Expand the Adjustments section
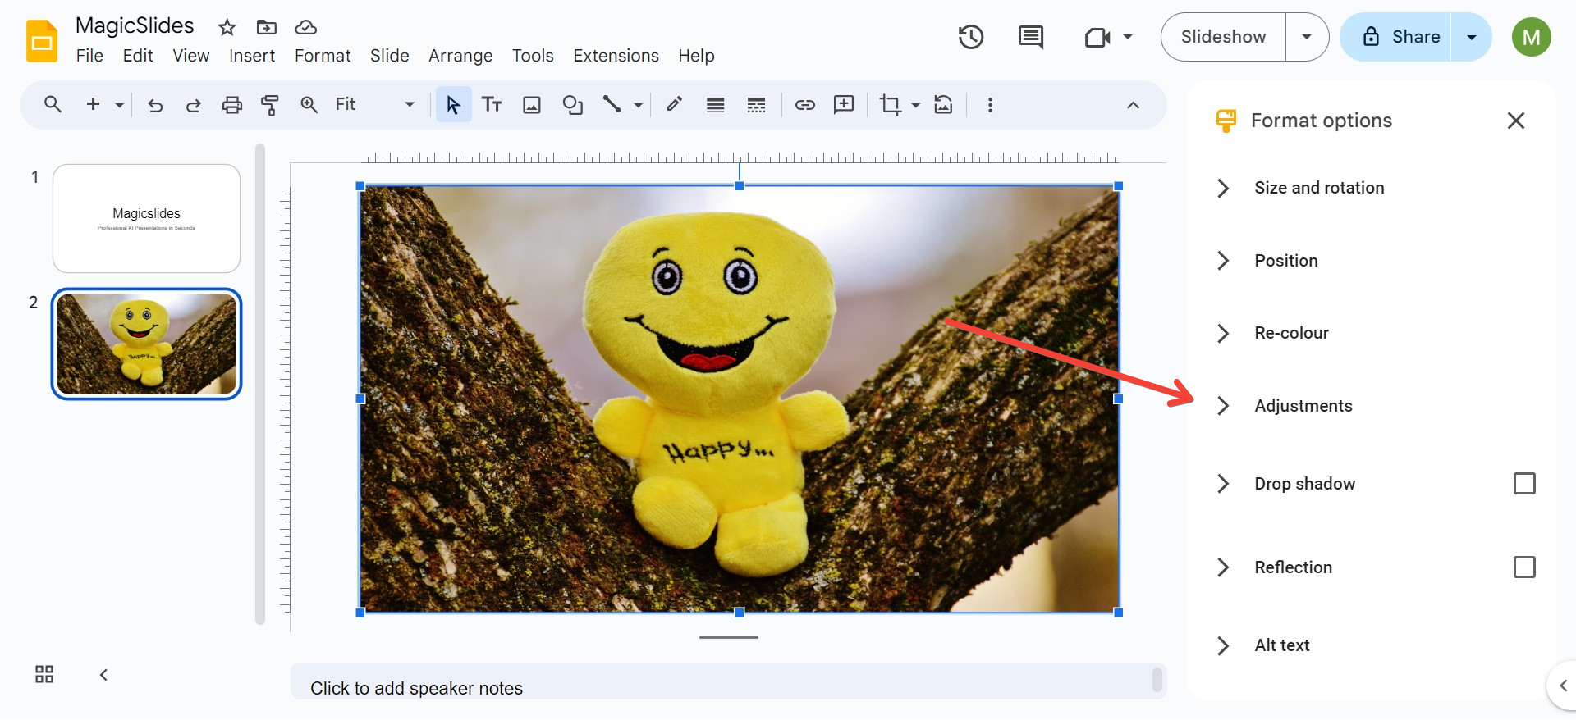Image resolution: width=1576 pixels, height=720 pixels. pyautogui.click(x=1303, y=406)
